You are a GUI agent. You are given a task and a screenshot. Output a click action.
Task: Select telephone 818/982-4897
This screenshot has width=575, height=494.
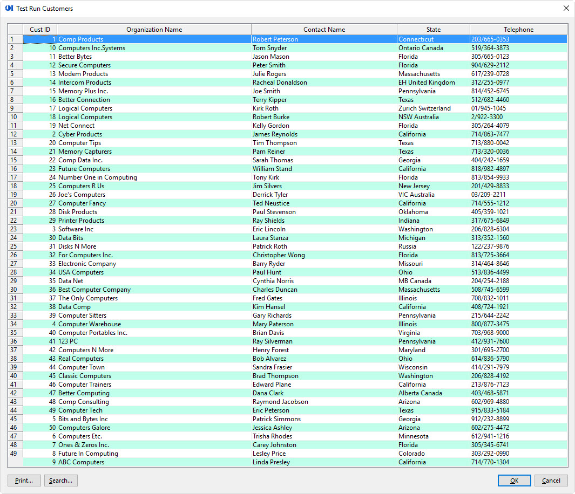518,169
